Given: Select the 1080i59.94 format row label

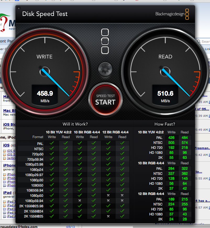Looking at the screenshot, I should [x=35, y=190].
